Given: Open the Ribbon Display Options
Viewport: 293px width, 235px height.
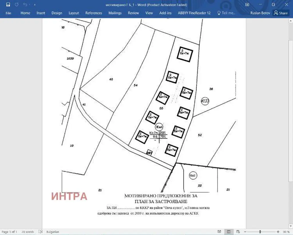Looking at the screenshot, I should 247,5.
